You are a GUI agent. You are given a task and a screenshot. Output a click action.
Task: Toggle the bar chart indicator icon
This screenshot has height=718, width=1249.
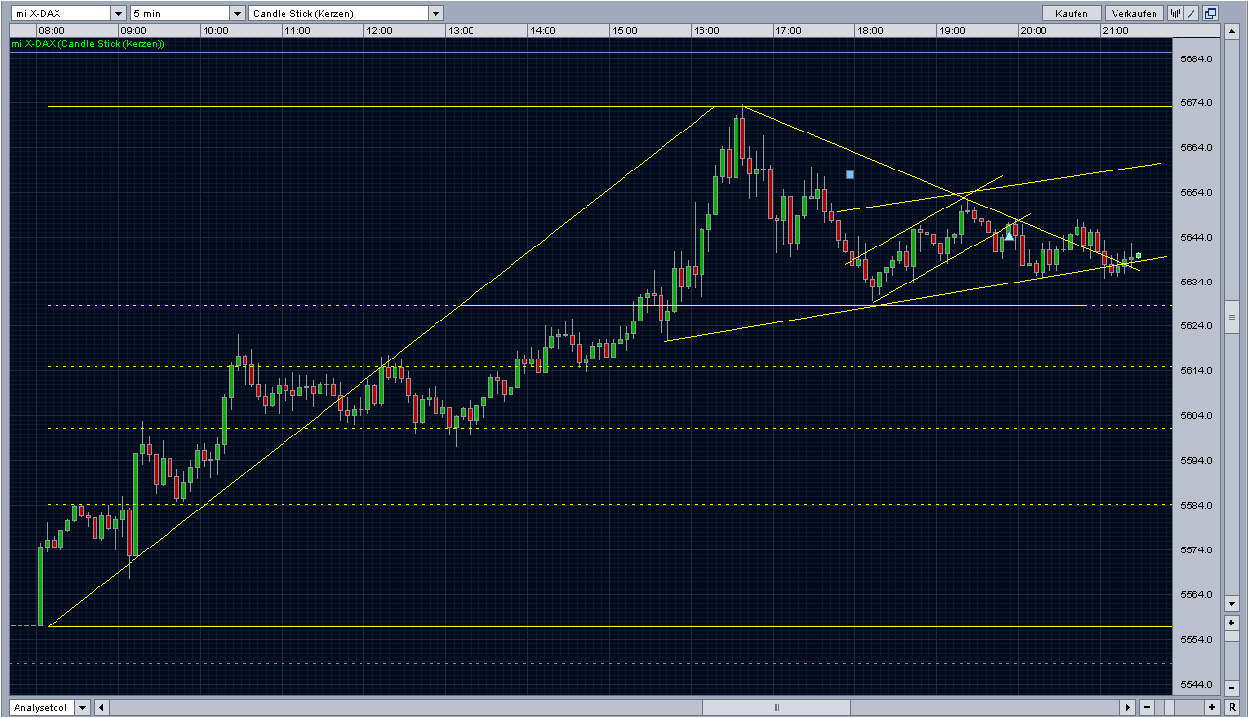pyautogui.click(x=1176, y=14)
